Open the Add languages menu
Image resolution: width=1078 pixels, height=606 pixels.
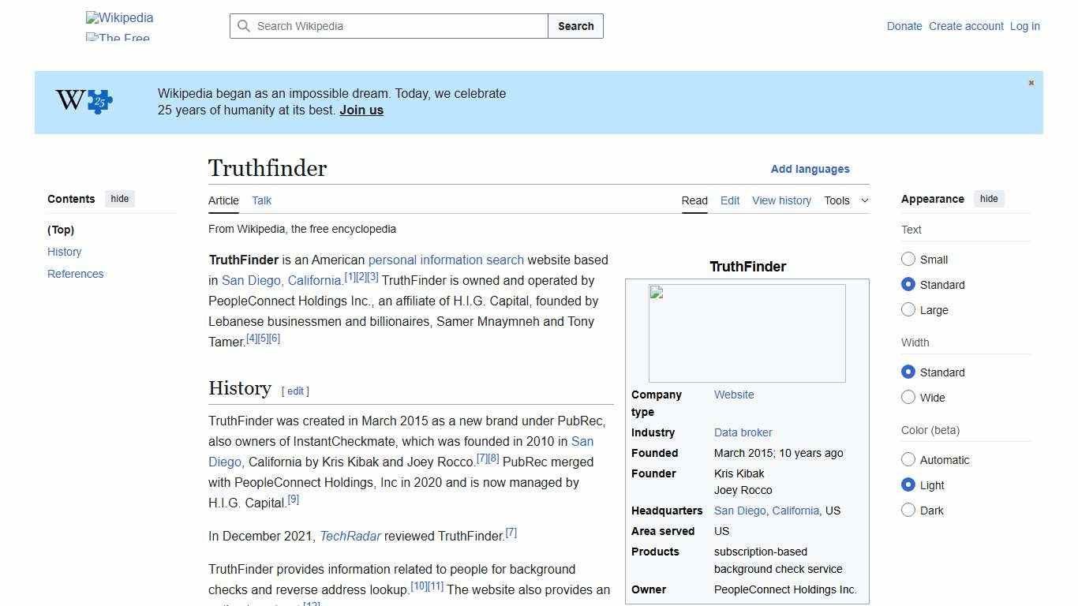pos(810,169)
